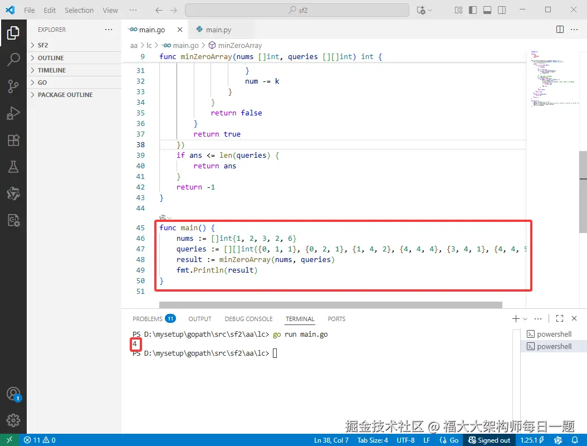
Task: Expand the SF2 folder section
Action: coord(74,45)
